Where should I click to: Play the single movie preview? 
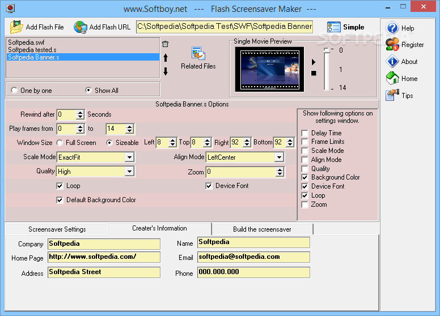point(314,62)
